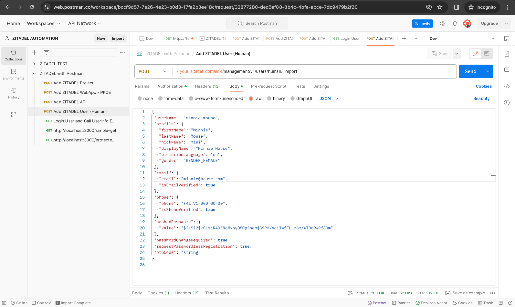Viewport: 515px width, 307px height.
Task: Click the Invite button
Action: pos(422,23)
